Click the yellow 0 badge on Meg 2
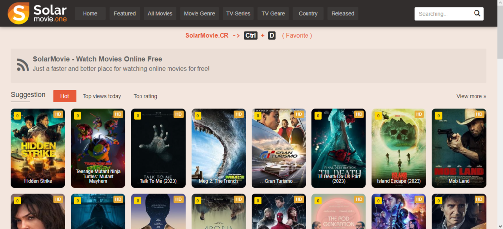This screenshot has height=229, width=503. [198, 116]
